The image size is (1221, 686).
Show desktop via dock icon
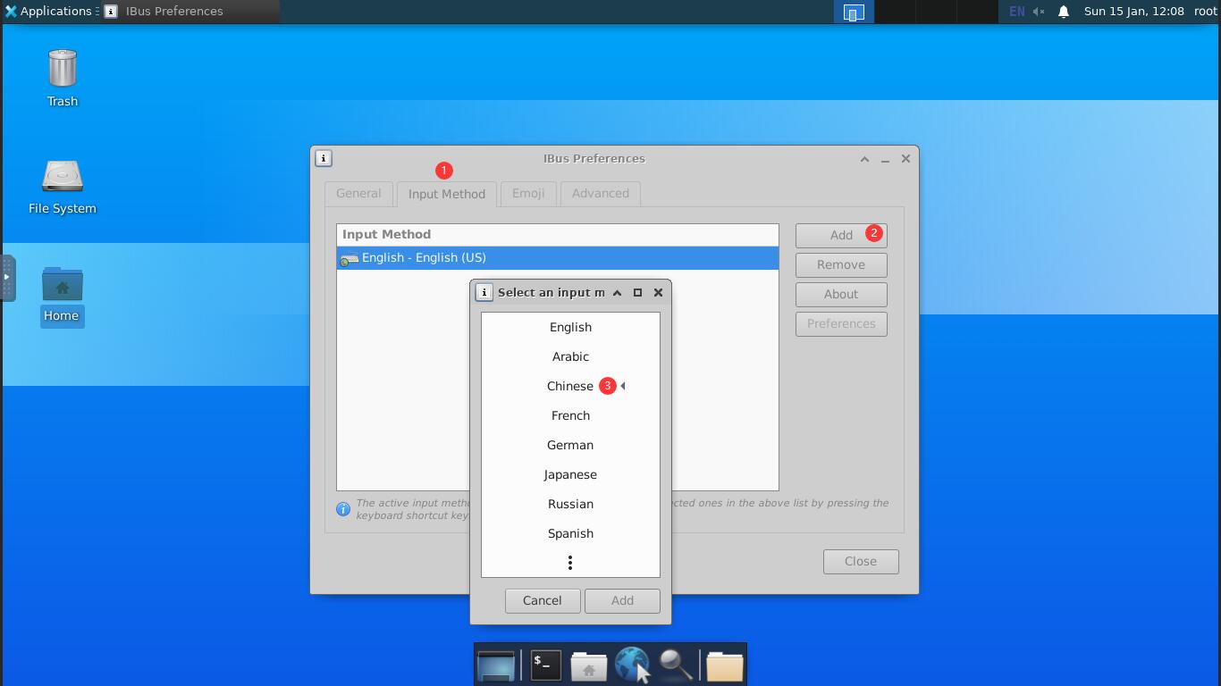click(x=496, y=665)
